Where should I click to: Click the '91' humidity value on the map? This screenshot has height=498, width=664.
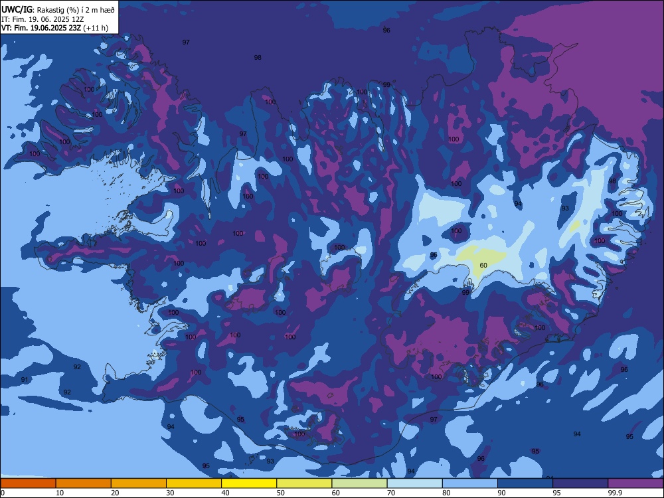tap(25, 379)
